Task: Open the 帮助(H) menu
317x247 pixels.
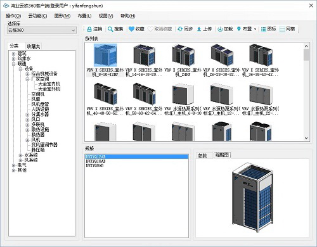Action: [128, 16]
